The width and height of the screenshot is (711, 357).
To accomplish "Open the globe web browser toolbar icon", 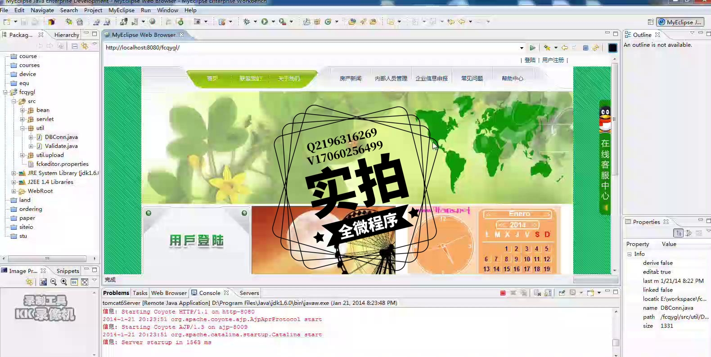I will [x=153, y=22].
